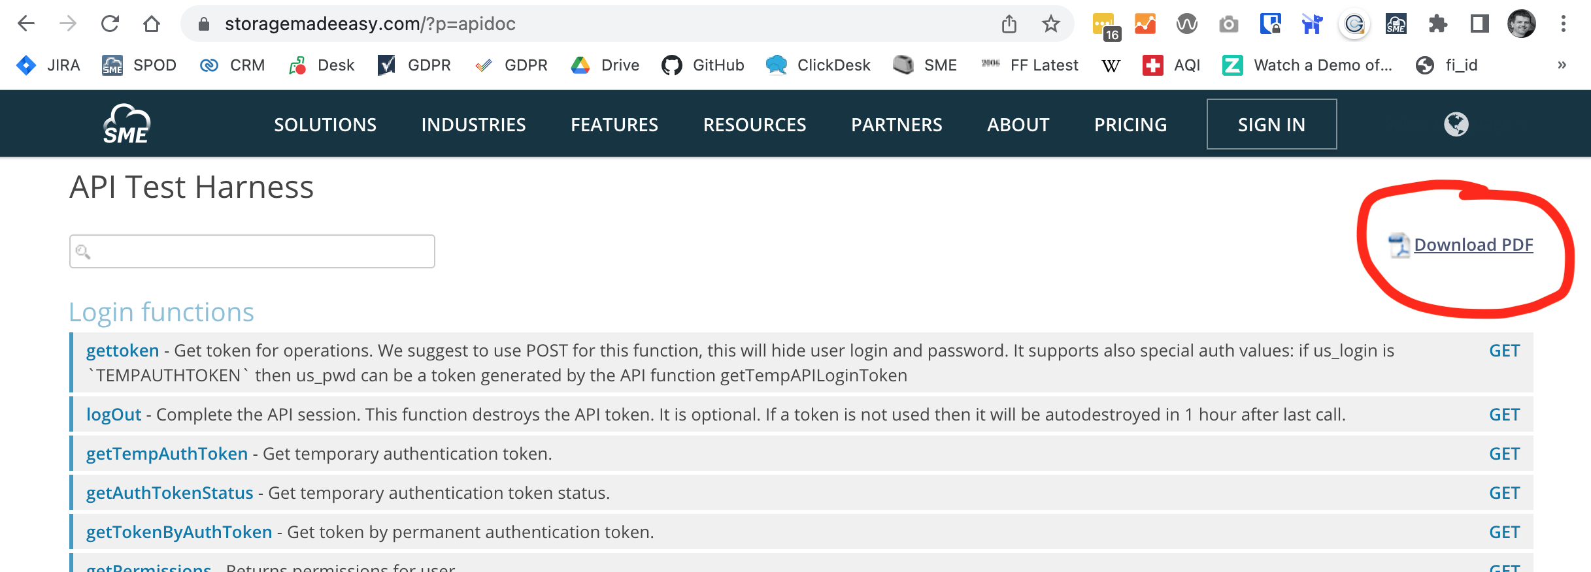Open the Grammarly G extension
Image resolution: width=1591 pixels, height=572 pixels.
[1354, 25]
